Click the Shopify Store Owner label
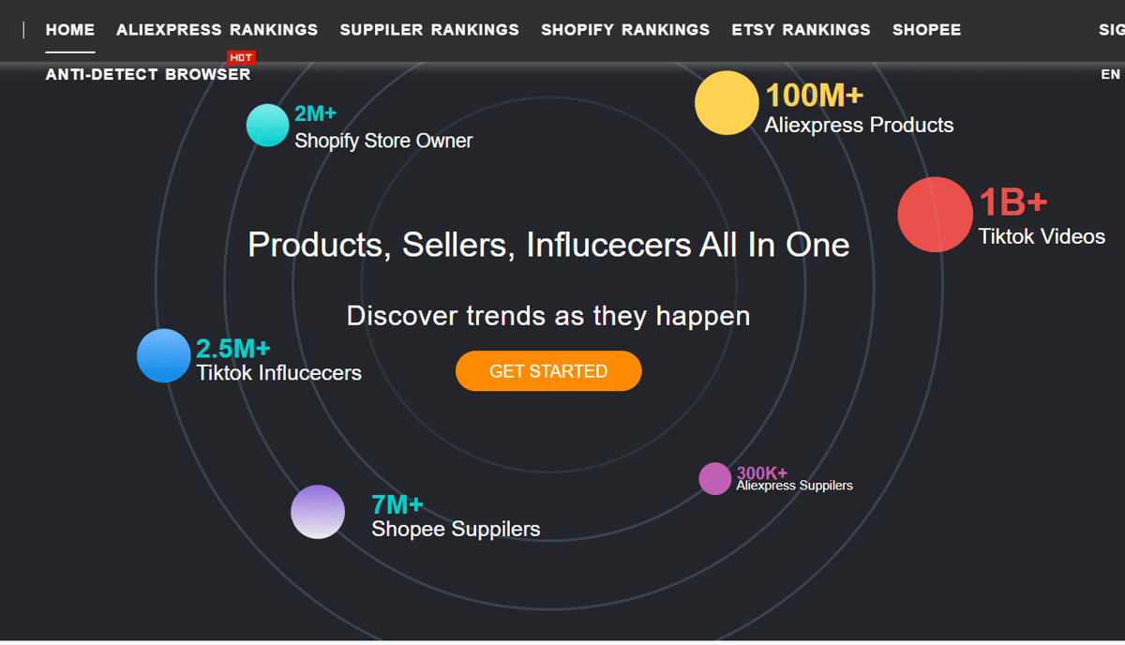Screen dimensions: 1125x645 (383, 141)
